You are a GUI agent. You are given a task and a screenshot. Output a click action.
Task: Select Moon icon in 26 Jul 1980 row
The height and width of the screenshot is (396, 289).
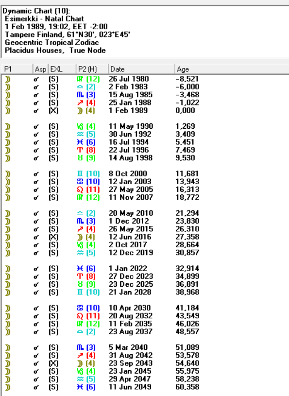pos(8,79)
